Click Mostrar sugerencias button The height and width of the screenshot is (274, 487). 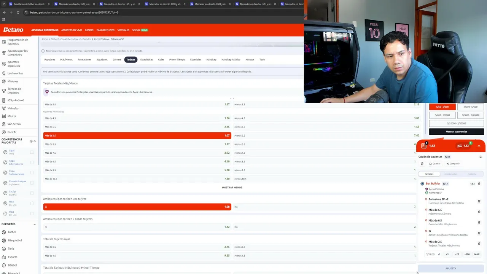click(x=457, y=132)
